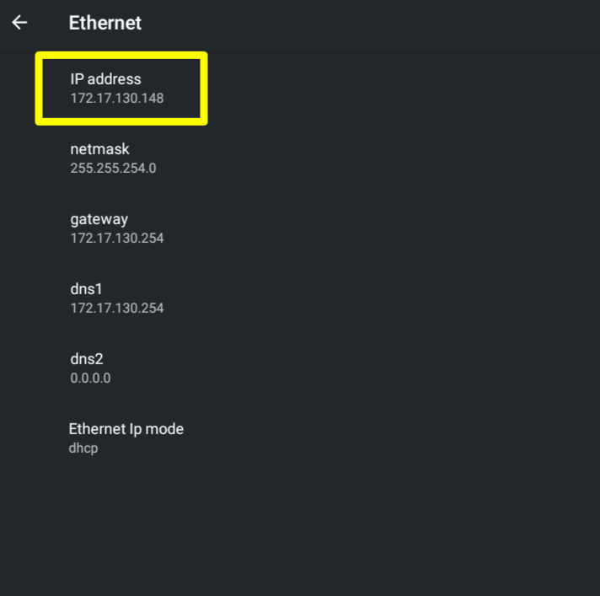This screenshot has width=600, height=596.
Task: Select the IP address label
Action: 105,79
